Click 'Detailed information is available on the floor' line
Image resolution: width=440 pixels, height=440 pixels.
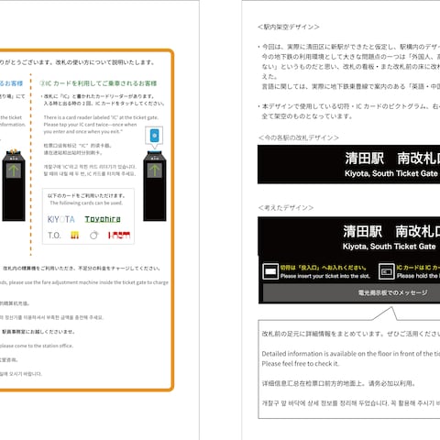pyautogui.click(x=351, y=354)
